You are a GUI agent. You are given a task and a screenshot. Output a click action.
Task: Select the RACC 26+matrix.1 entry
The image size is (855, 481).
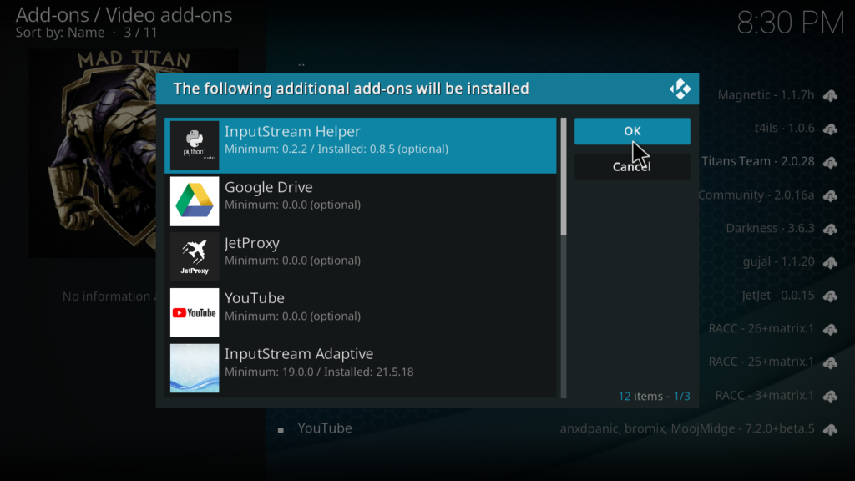[761, 329]
